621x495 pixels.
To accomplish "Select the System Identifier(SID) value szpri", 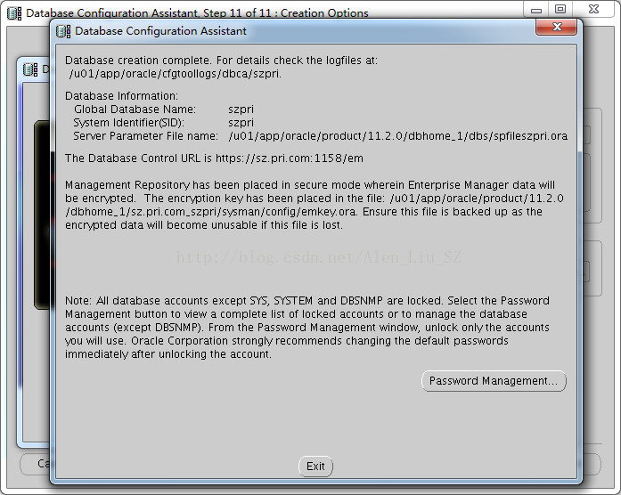I will click(x=241, y=123).
